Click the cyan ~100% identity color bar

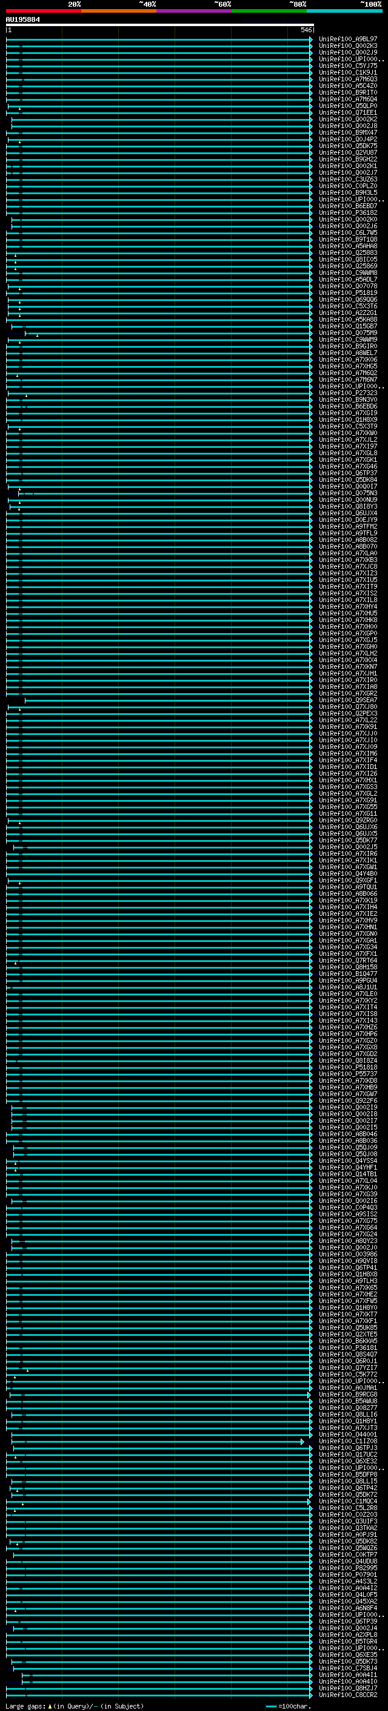tap(345, 11)
